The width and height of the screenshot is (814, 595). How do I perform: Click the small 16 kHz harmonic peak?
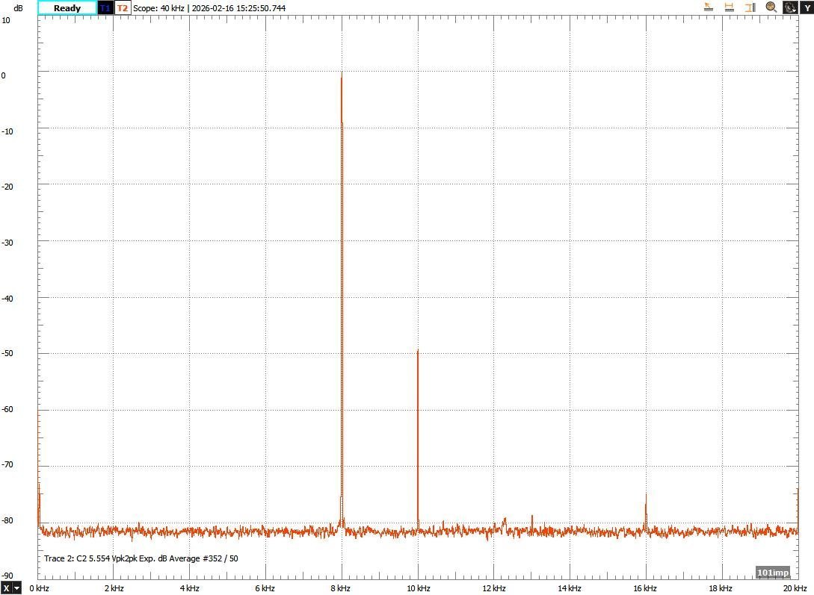(x=646, y=496)
